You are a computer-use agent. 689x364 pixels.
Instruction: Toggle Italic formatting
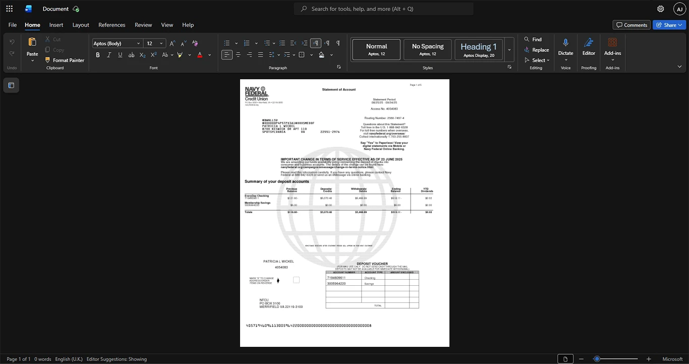(109, 55)
